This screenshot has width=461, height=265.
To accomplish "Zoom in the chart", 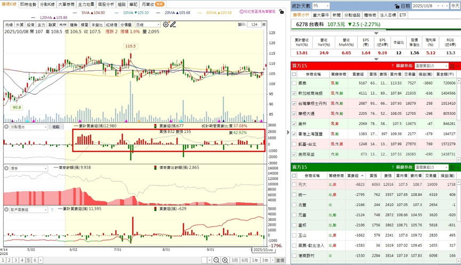I will coord(225,260).
